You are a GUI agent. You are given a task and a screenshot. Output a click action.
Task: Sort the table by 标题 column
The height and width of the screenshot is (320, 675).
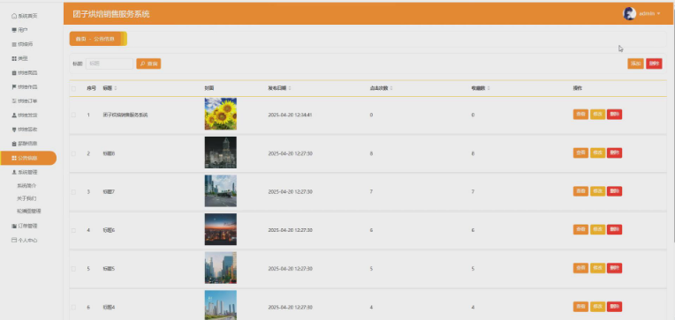tap(116, 88)
